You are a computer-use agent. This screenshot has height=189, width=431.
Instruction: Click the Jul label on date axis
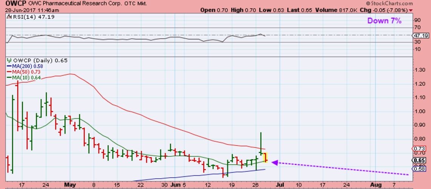280,185
